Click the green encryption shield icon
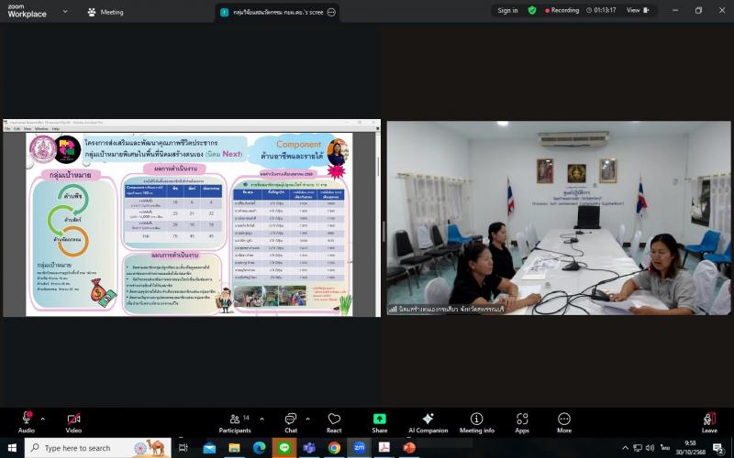 pyautogui.click(x=532, y=10)
